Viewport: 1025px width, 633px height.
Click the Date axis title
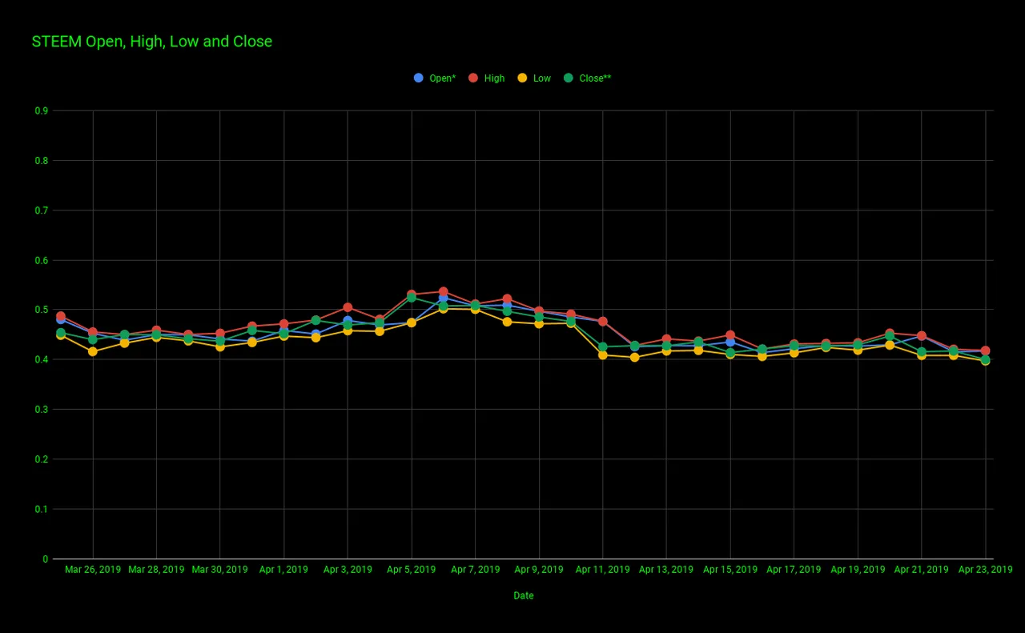(x=524, y=595)
